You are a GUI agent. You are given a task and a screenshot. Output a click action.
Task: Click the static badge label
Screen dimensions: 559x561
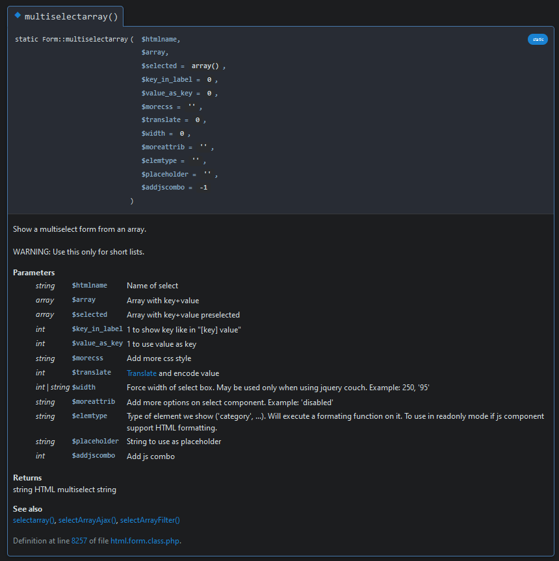pyautogui.click(x=538, y=40)
